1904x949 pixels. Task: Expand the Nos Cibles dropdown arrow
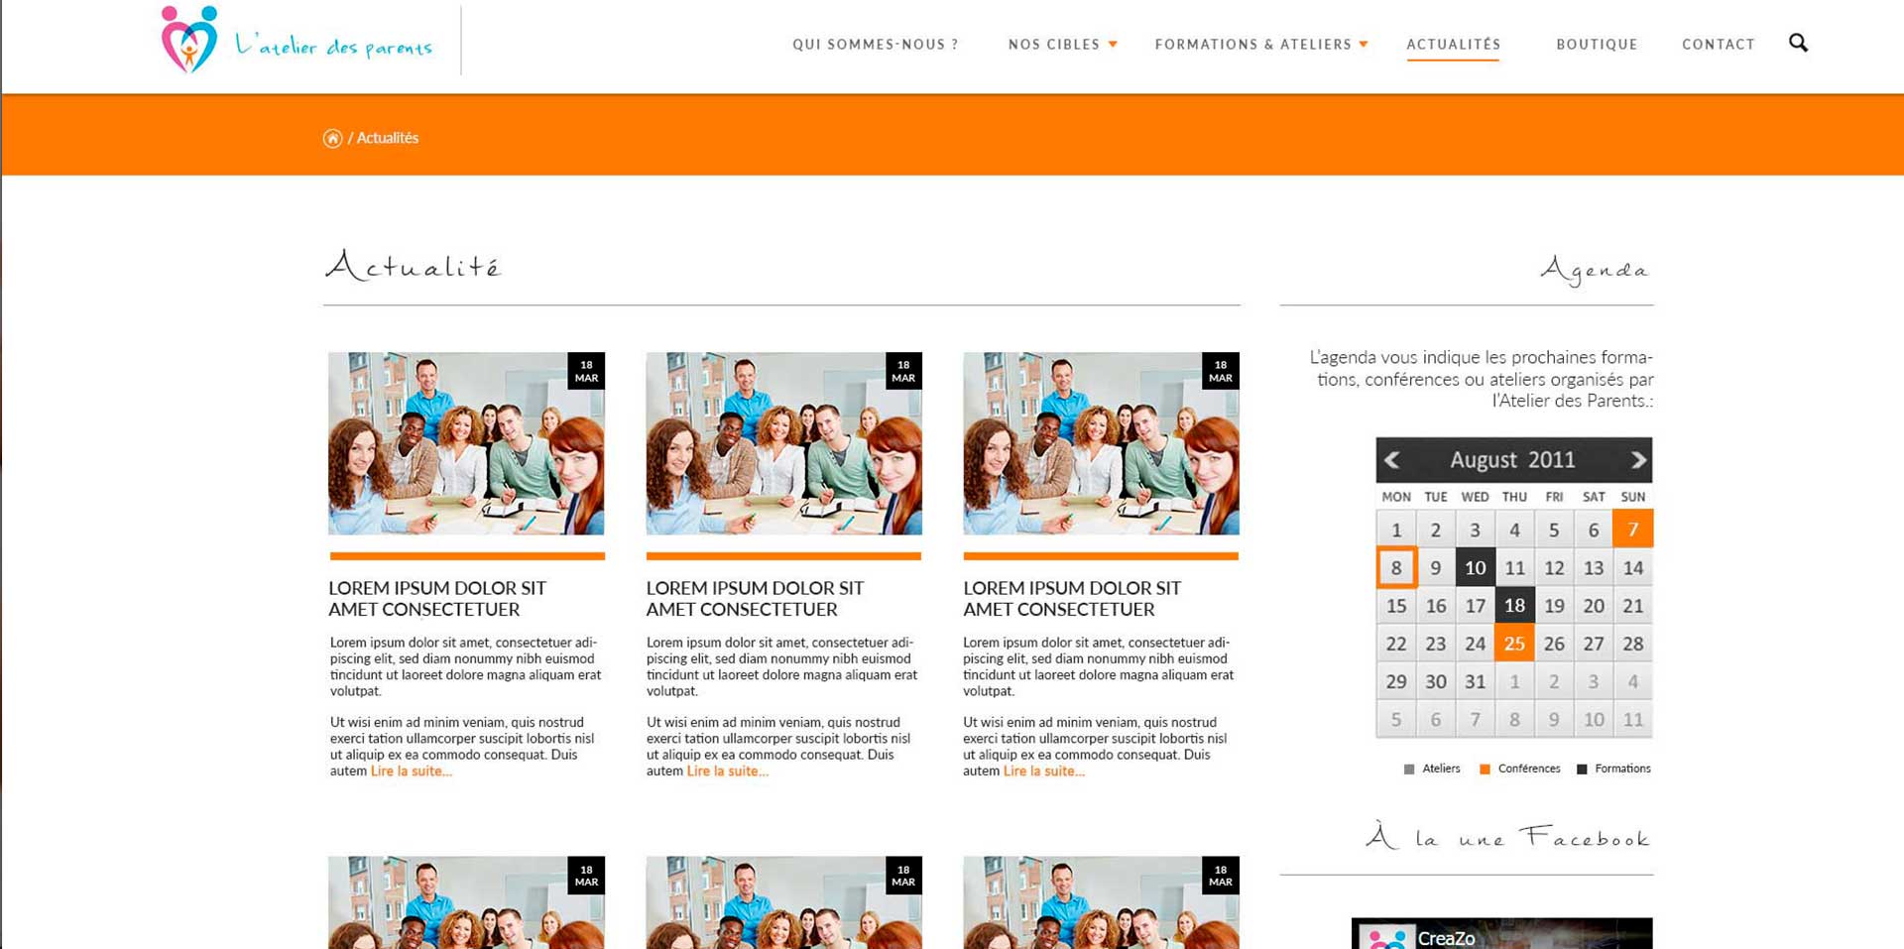[x=1113, y=45]
